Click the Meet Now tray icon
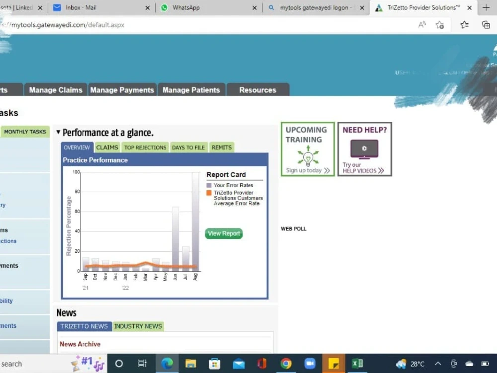The width and height of the screenshot is (497, 373). [x=454, y=364]
